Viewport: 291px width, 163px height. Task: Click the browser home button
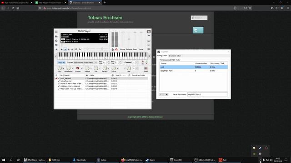(18, 8)
